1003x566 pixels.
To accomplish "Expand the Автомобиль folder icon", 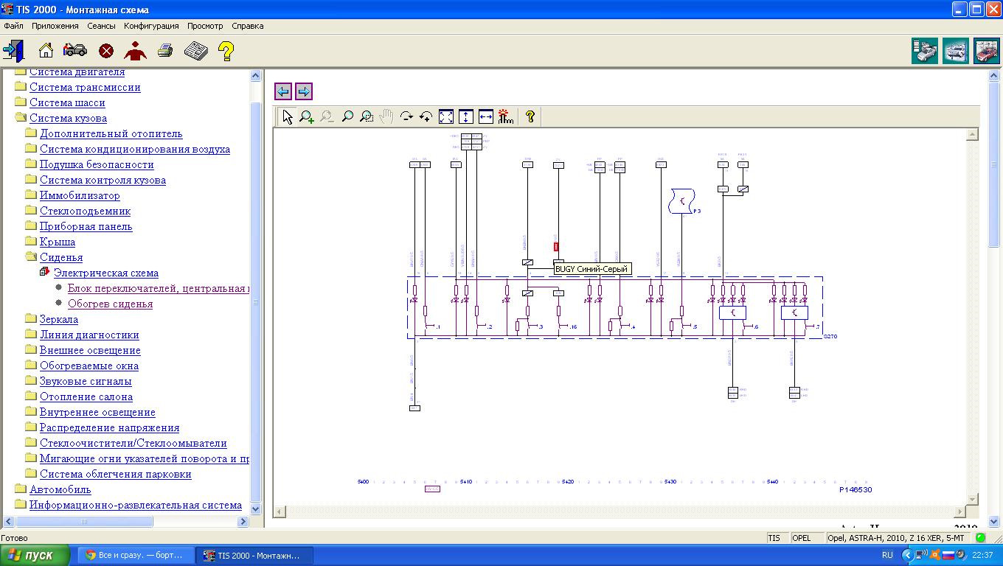I will [21, 489].
